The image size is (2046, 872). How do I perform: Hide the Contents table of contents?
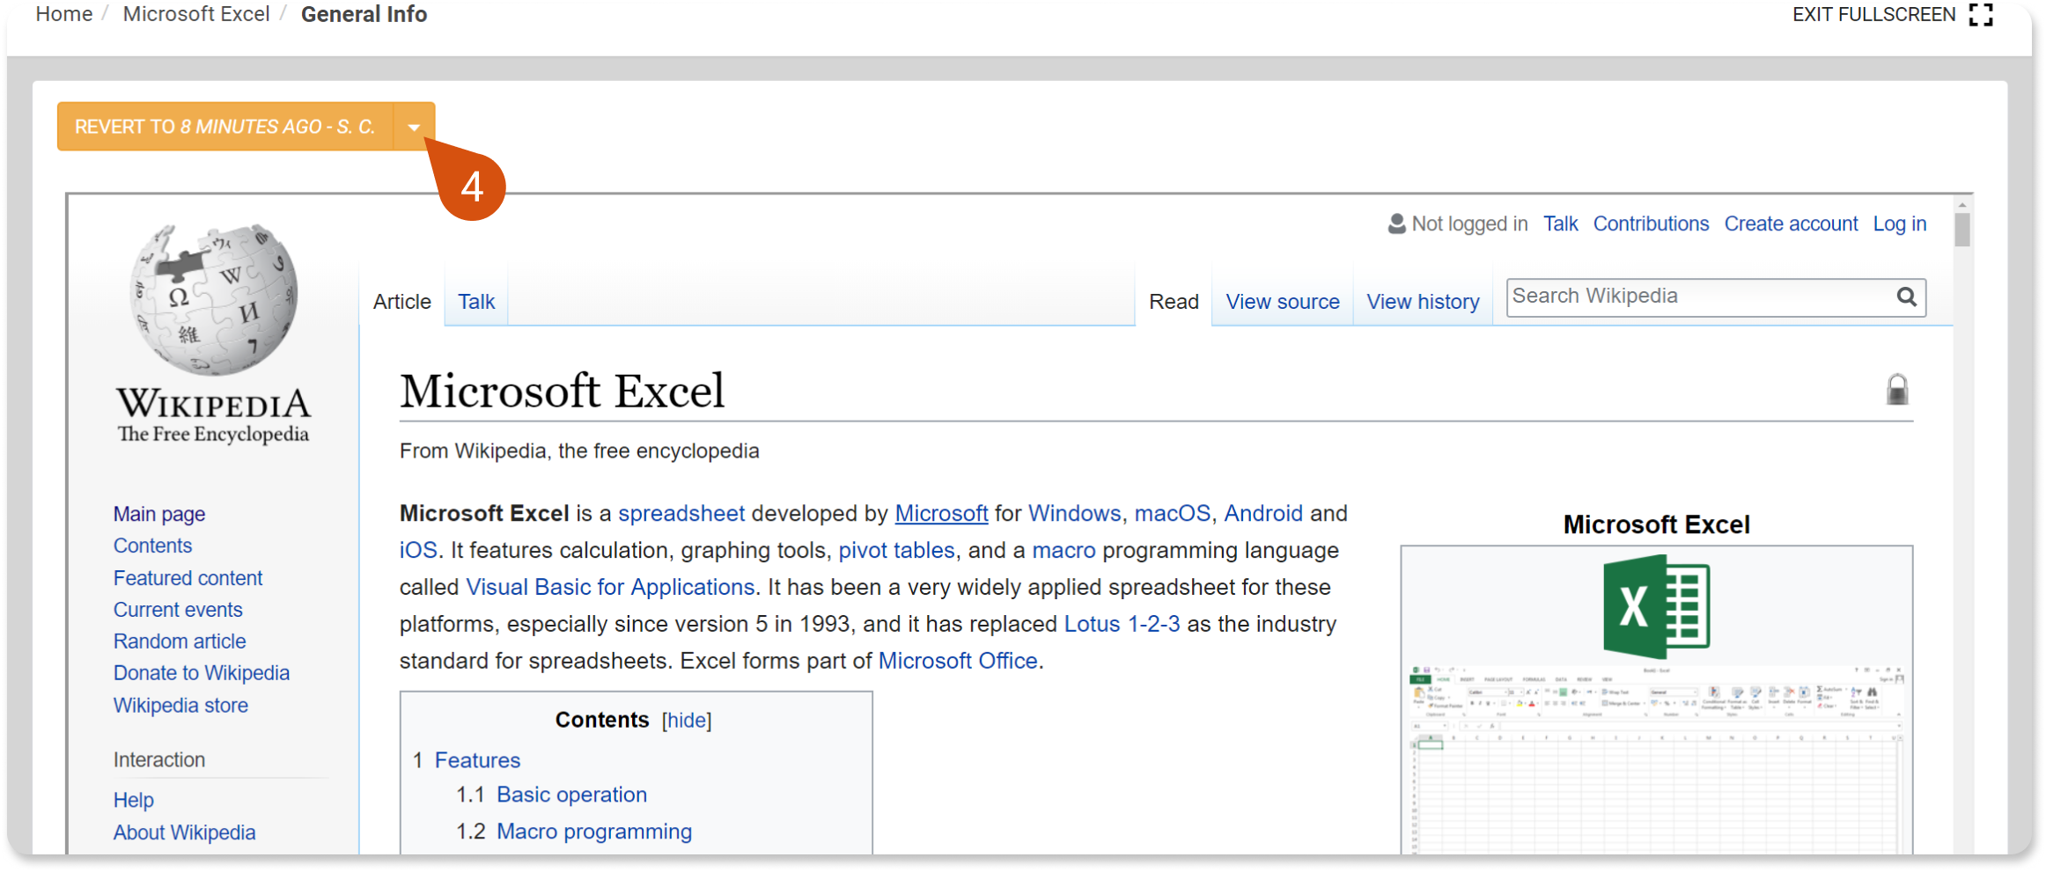pos(687,721)
